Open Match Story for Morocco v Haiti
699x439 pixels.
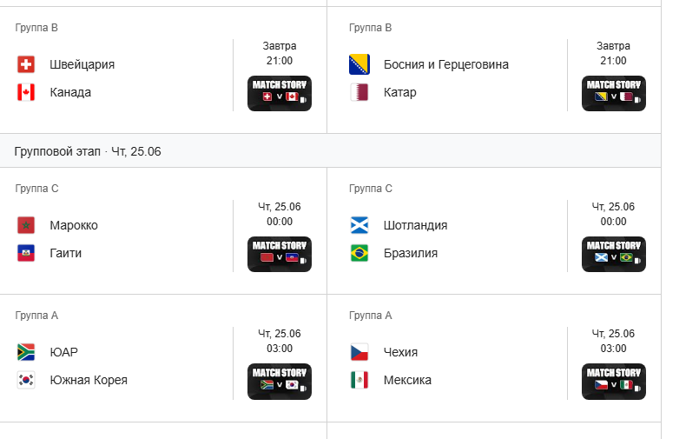pyautogui.click(x=280, y=255)
